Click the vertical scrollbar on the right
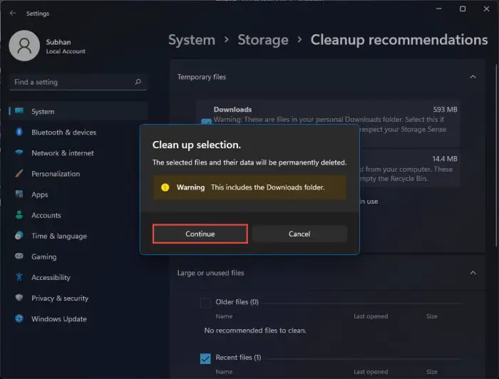This screenshot has height=379, width=499. coord(496,155)
